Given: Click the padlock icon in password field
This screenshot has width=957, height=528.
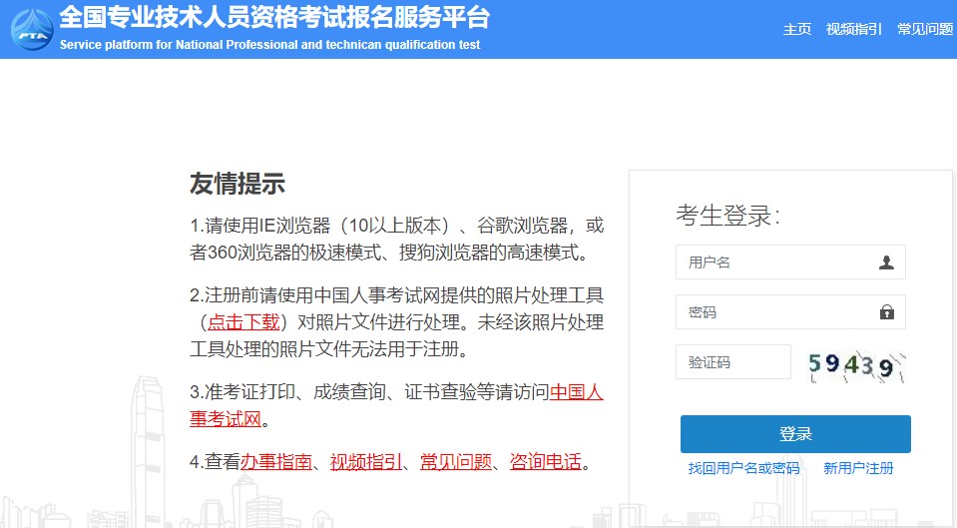Looking at the screenshot, I should click(x=886, y=312).
